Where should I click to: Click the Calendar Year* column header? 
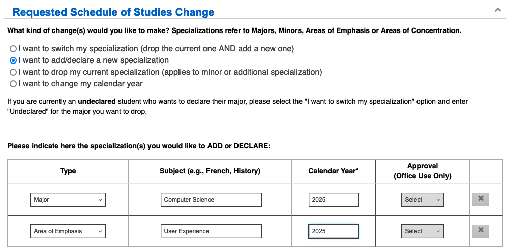(334, 171)
